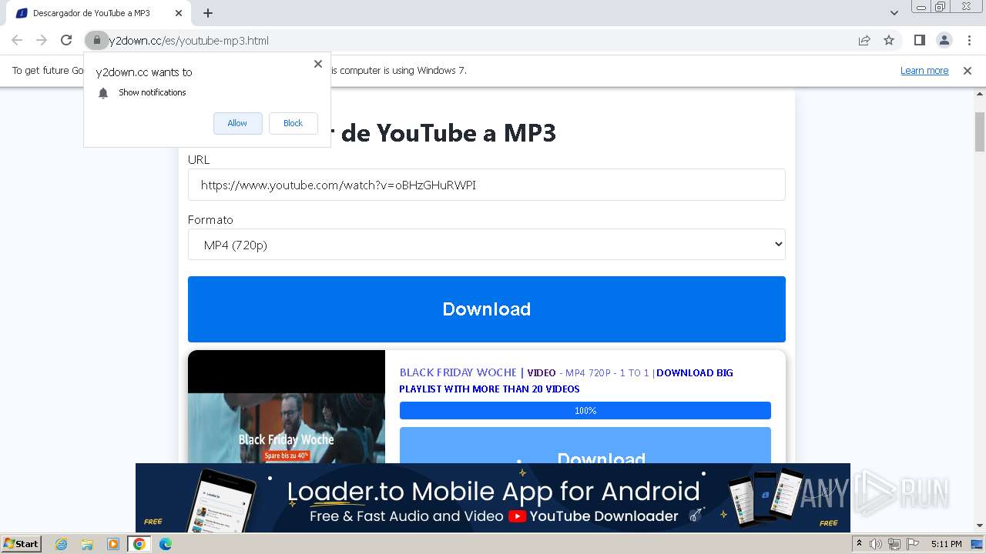Click the Action Center flag icon
The width and height of the screenshot is (986, 554).
pos(913,544)
